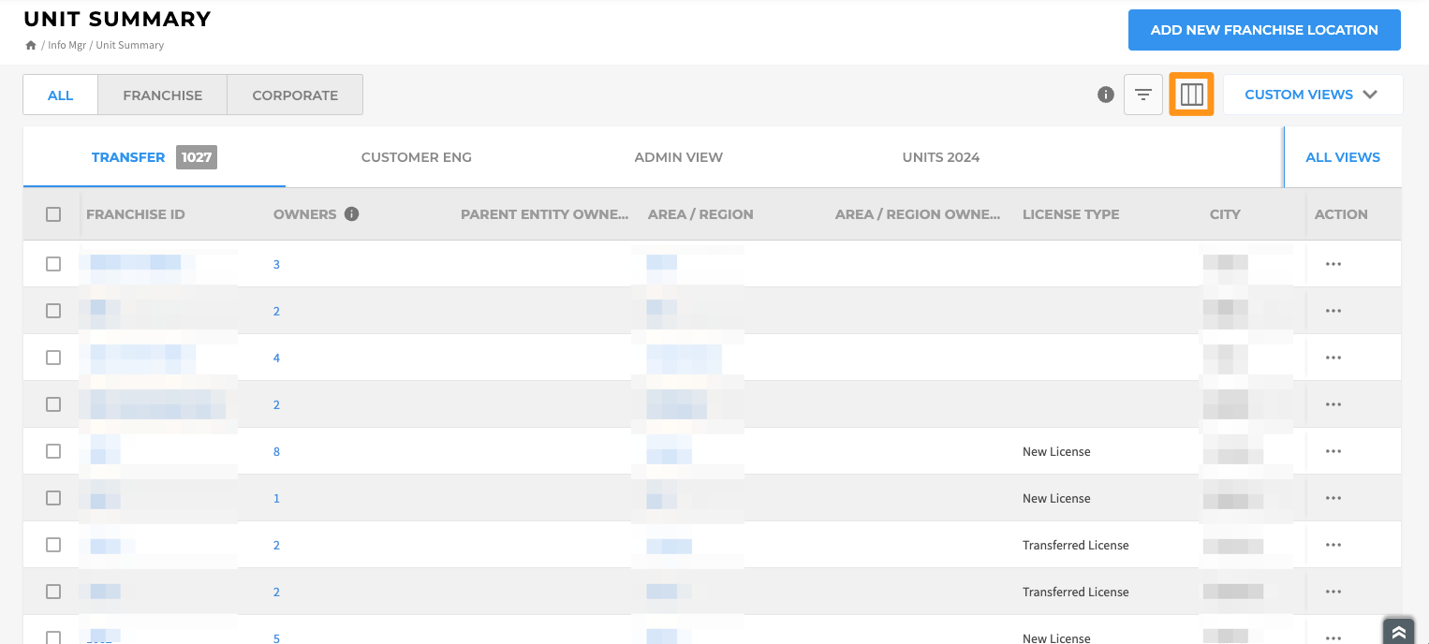1429x644 pixels.
Task: Switch to the Customer Eng view tab
Action: coord(417,157)
